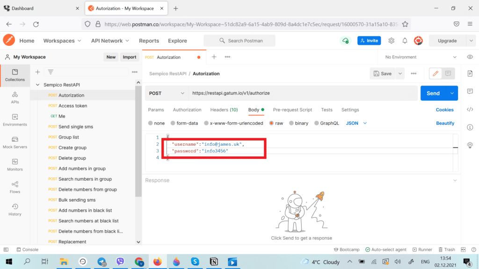
Task: Toggle the sidebar from the bottom-left status icon
Action: [6, 249]
